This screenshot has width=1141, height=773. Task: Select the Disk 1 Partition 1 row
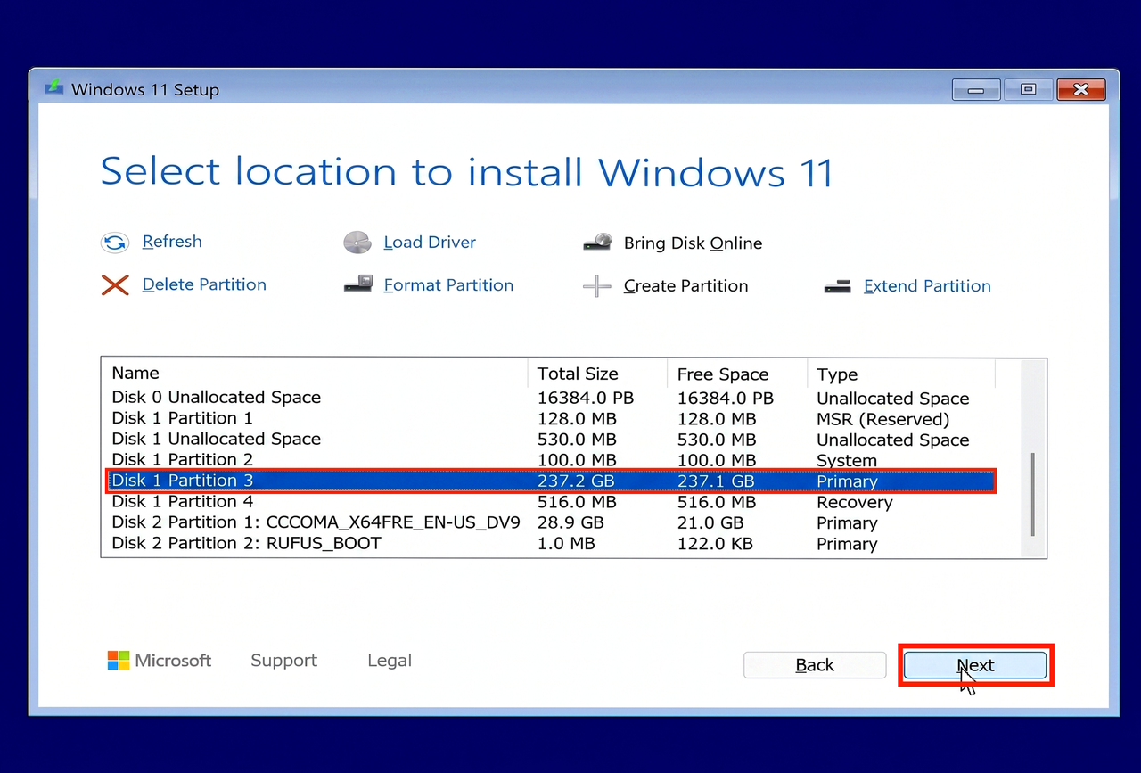[549, 418]
